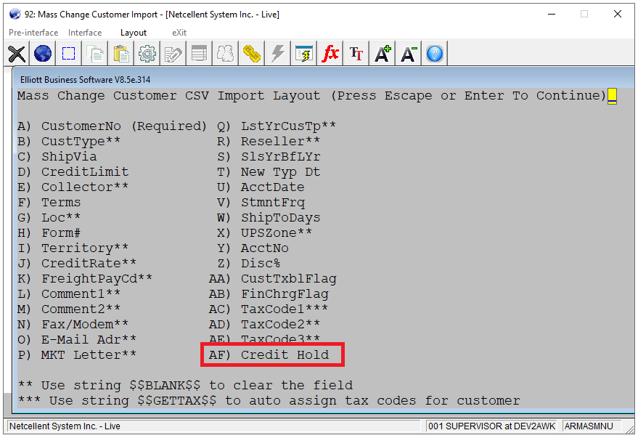Click the UPSZone** layout entry
The width and height of the screenshot is (638, 438).
264,233
